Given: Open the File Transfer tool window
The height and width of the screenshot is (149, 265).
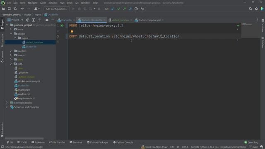Looking at the screenshot, I should (57, 142).
